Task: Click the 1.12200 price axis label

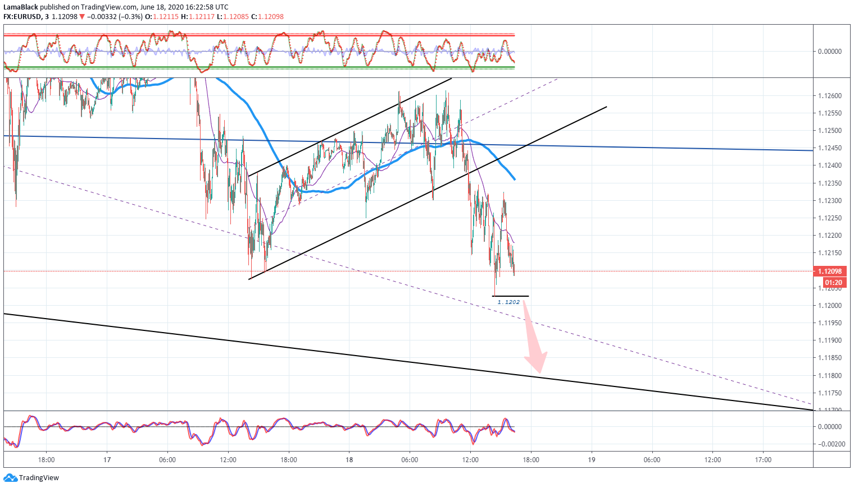Action: tap(830, 236)
